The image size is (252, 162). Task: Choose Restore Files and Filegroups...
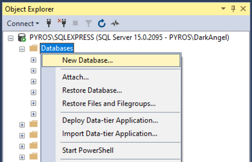click(x=111, y=103)
